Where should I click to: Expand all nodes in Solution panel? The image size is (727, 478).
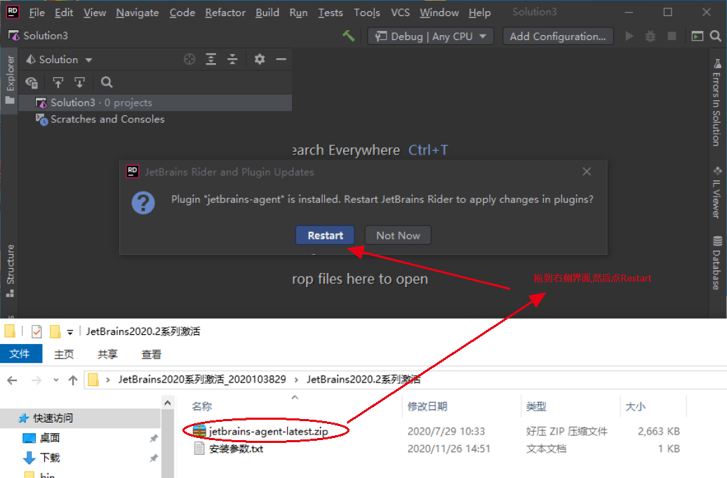click(x=211, y=60)
